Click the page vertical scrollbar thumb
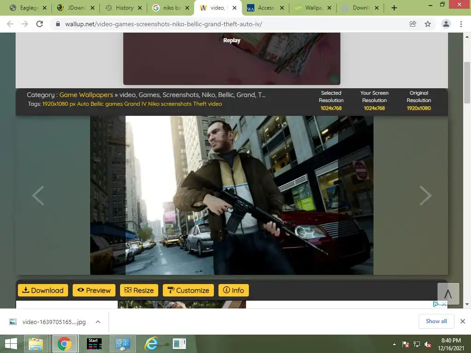This screenshot has height=353, width=471. 467,83
